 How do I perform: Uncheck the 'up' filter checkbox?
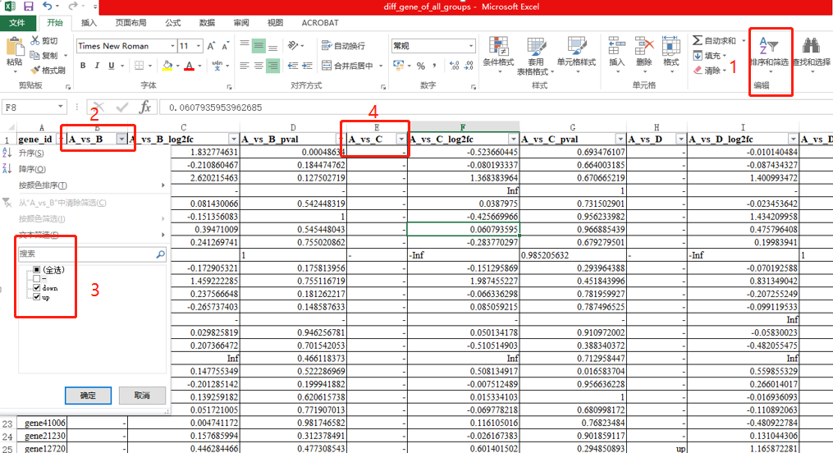pos(37,297)
